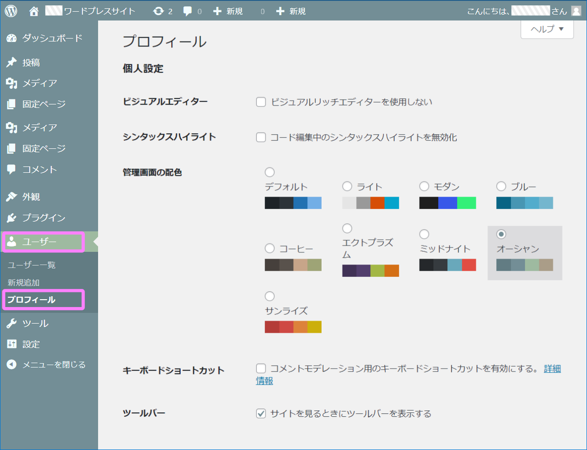
Task: Select the ダッシュボード gauge icon
Action: [x=11, y=37]
